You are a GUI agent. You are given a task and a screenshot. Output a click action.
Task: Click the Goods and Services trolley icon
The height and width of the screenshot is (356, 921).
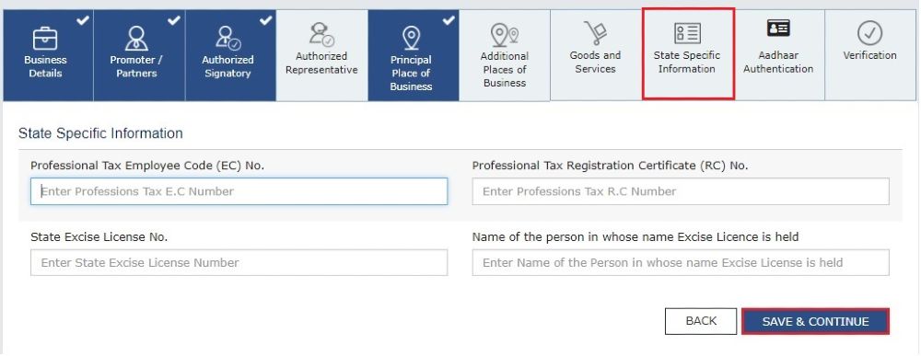coord(595,33)
